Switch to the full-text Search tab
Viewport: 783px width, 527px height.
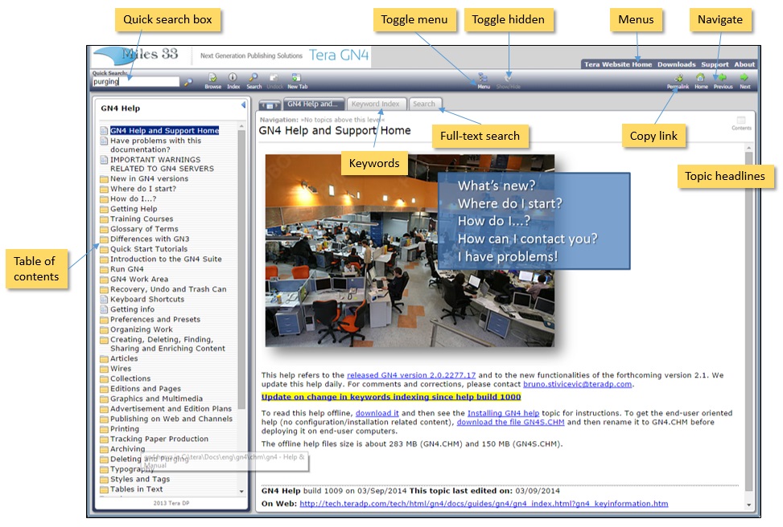424,104
